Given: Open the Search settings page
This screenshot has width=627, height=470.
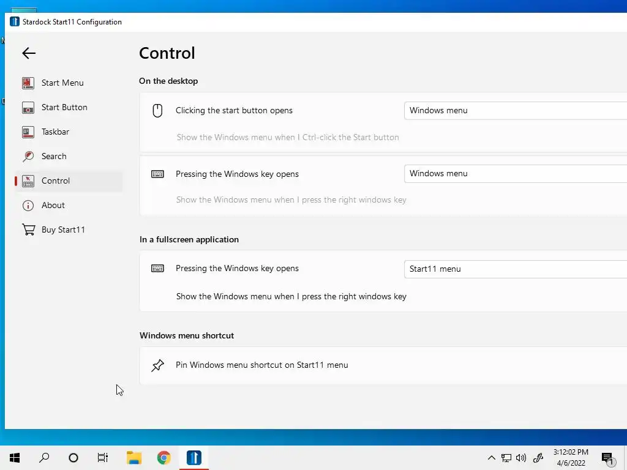Looking at the screenshot, I should coord(69,156).
